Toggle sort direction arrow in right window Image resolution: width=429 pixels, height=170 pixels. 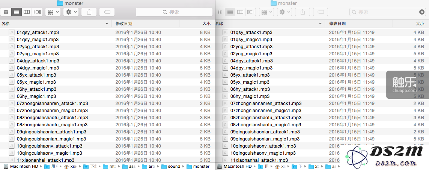click(321, 24)
